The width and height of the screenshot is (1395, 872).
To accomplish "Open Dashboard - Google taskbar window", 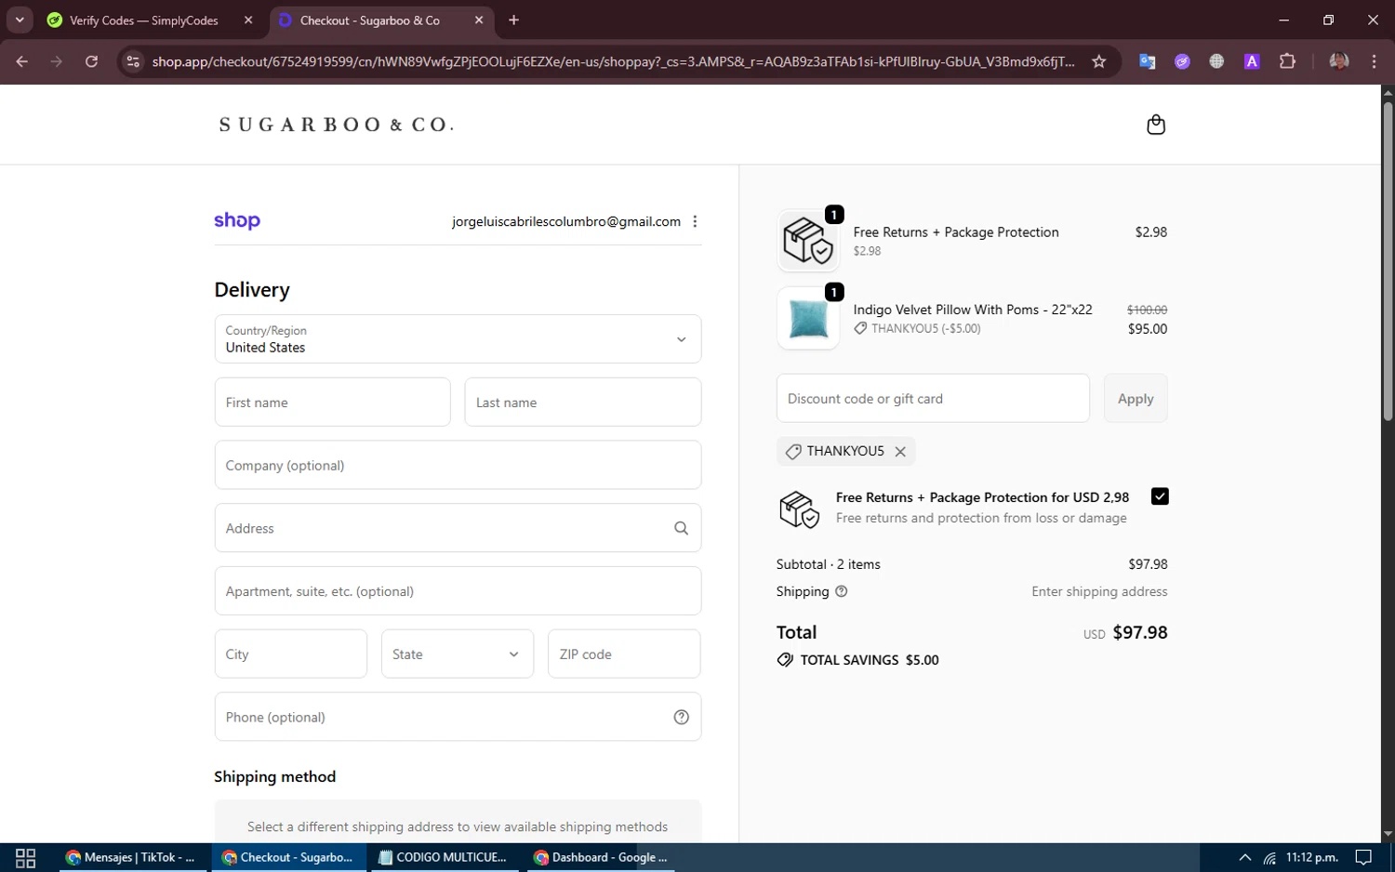I will tap(600, 857).
